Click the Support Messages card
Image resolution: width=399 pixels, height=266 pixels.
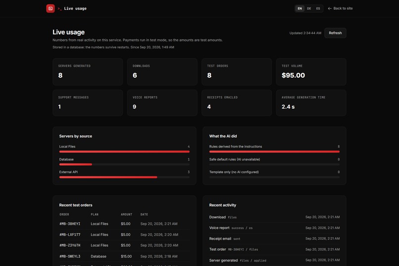click(88, 103)
